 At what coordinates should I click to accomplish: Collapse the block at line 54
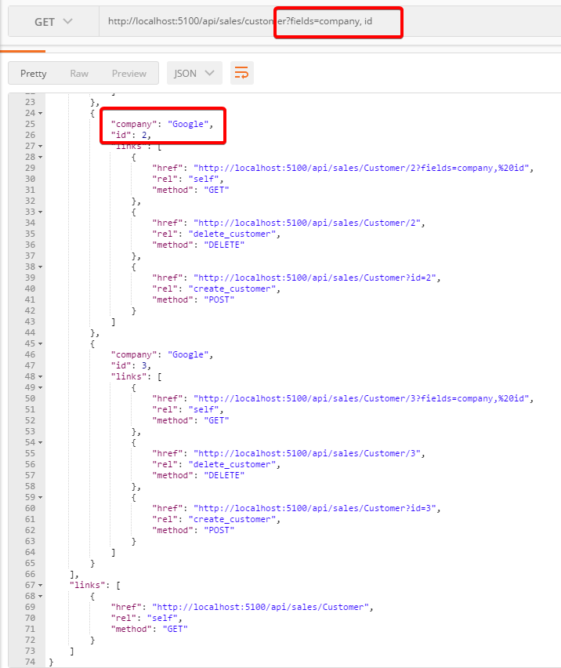pos(41,443)
